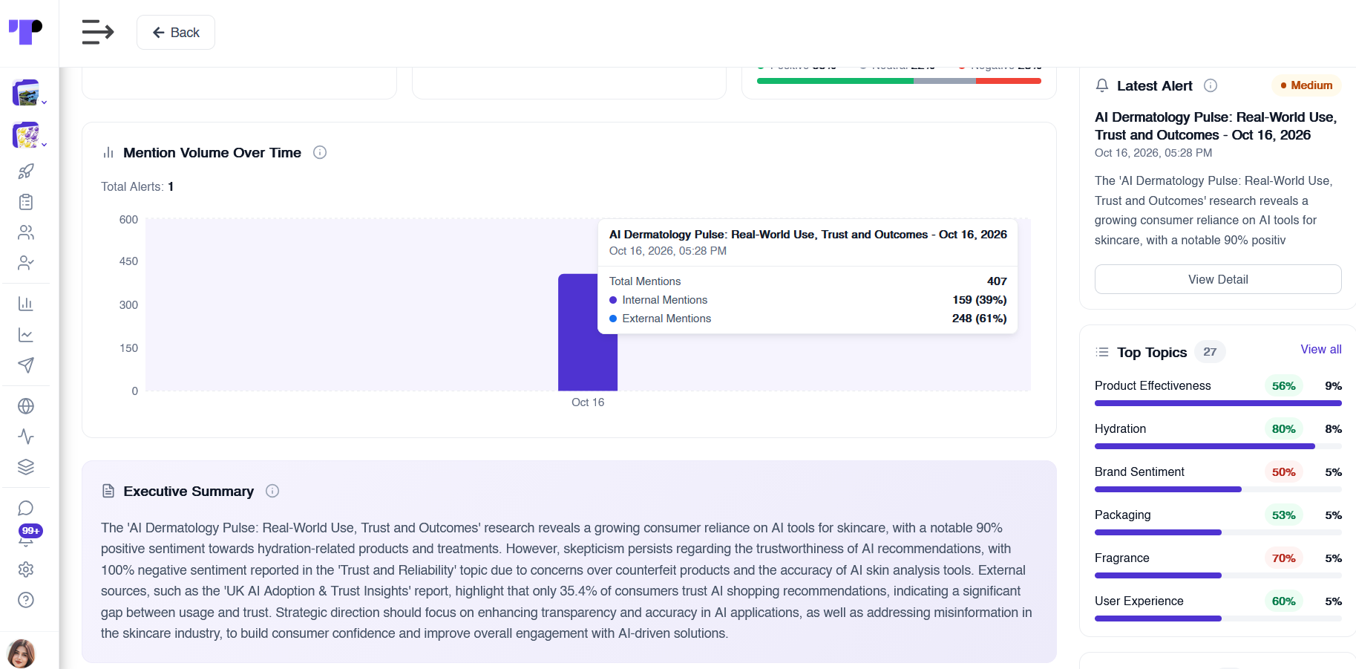Open the help question mark icon
The width and height of the screenshot is (1356, 669).
[x=26, y=600]
